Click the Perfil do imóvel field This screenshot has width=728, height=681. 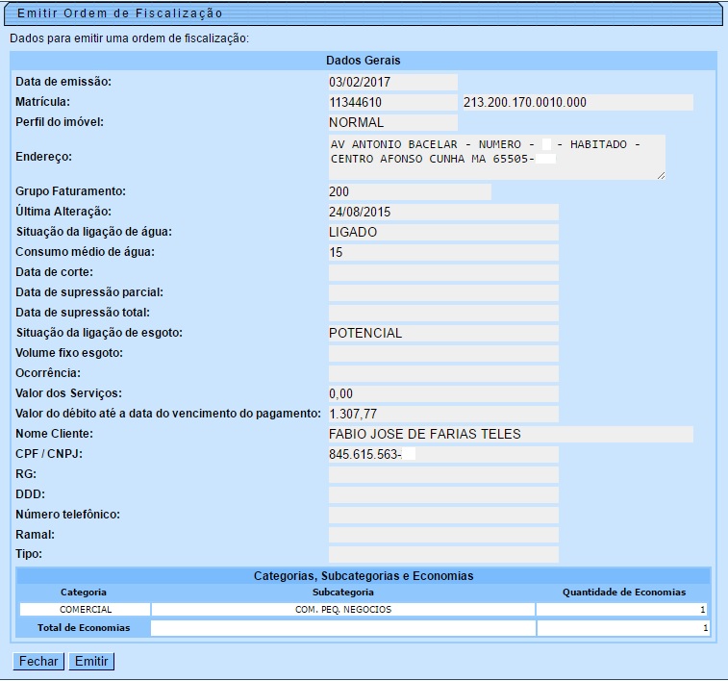tap(392, 122)
